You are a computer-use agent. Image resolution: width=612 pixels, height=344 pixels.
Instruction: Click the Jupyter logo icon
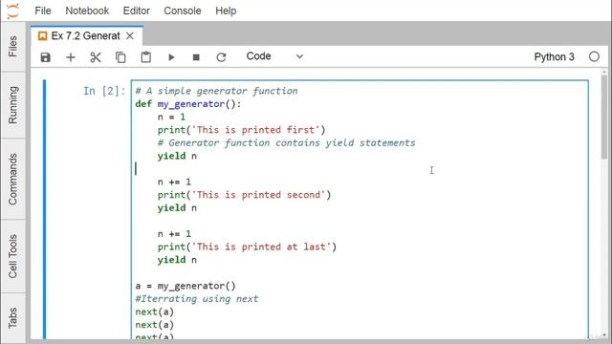(12, 11)
